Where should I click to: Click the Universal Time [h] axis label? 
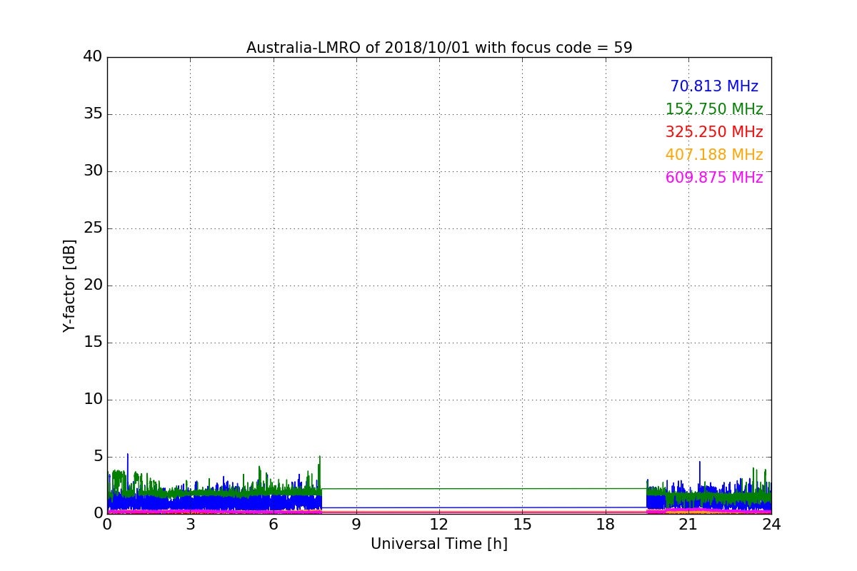(x=439, y=544)
